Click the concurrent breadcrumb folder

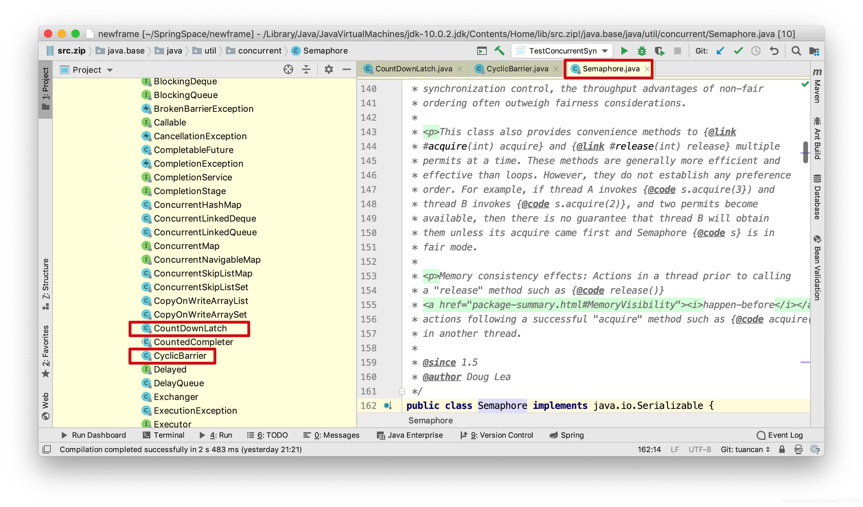254,51
